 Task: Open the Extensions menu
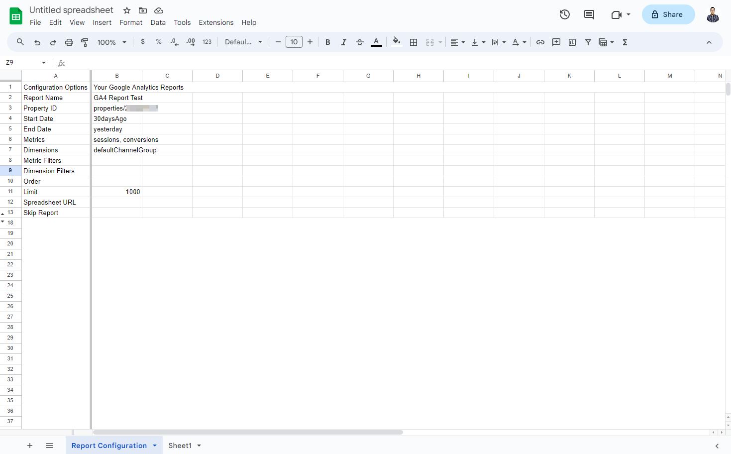tap(216, 22)
